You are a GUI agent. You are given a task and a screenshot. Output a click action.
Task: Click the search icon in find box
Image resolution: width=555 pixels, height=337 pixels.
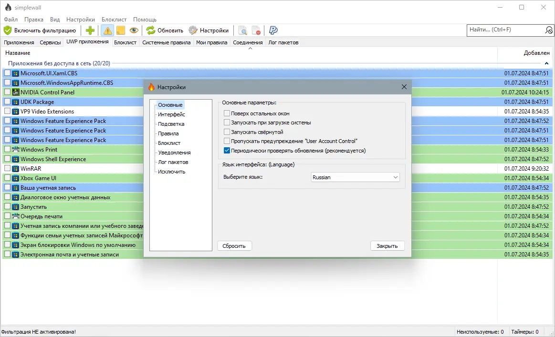(548, 31)
